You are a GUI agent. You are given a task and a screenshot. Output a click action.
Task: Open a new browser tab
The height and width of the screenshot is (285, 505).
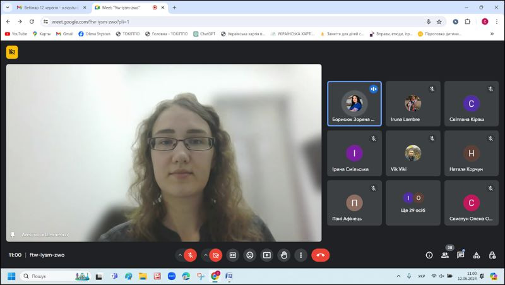point(174,8)
